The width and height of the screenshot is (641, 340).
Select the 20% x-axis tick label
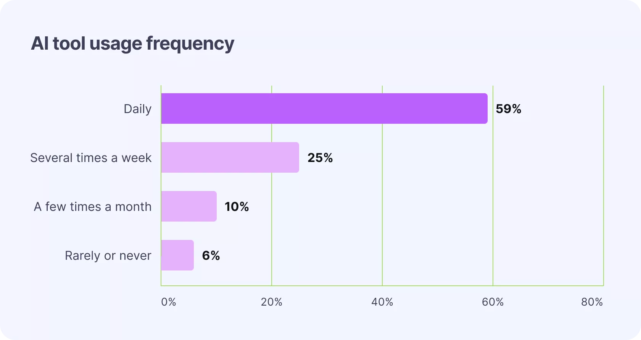pyautogui.click(x=271, y=302)
